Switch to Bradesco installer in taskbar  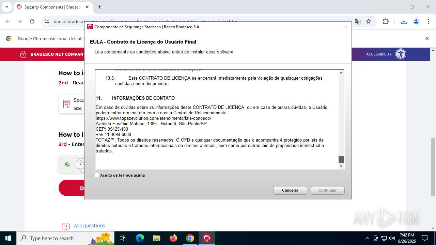point(207,238)
